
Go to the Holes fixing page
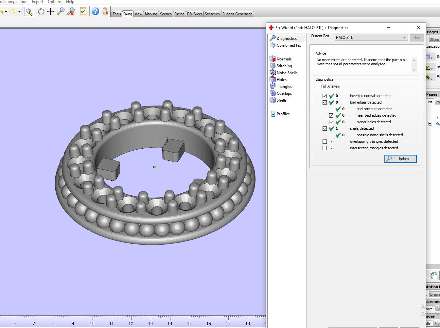[281, 80]
